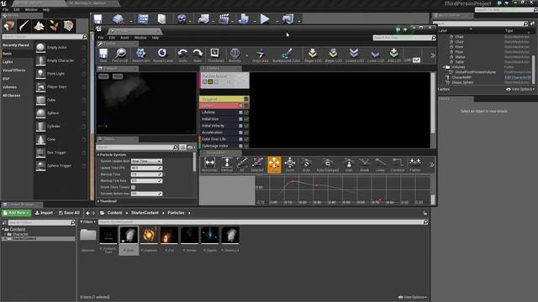Fit curve editor with Vertical icon

click(x=226, y=163)
